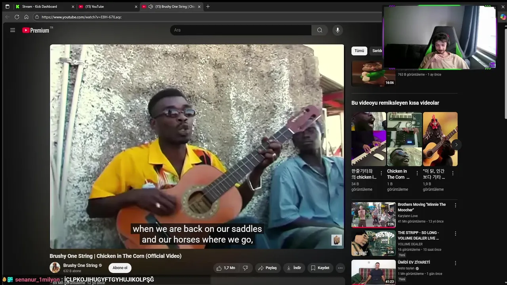This screenshot has width=507, height=285.
Task: Open Brothers Moving 'Minnie The Moocher' video title
Action: [421, 207]
